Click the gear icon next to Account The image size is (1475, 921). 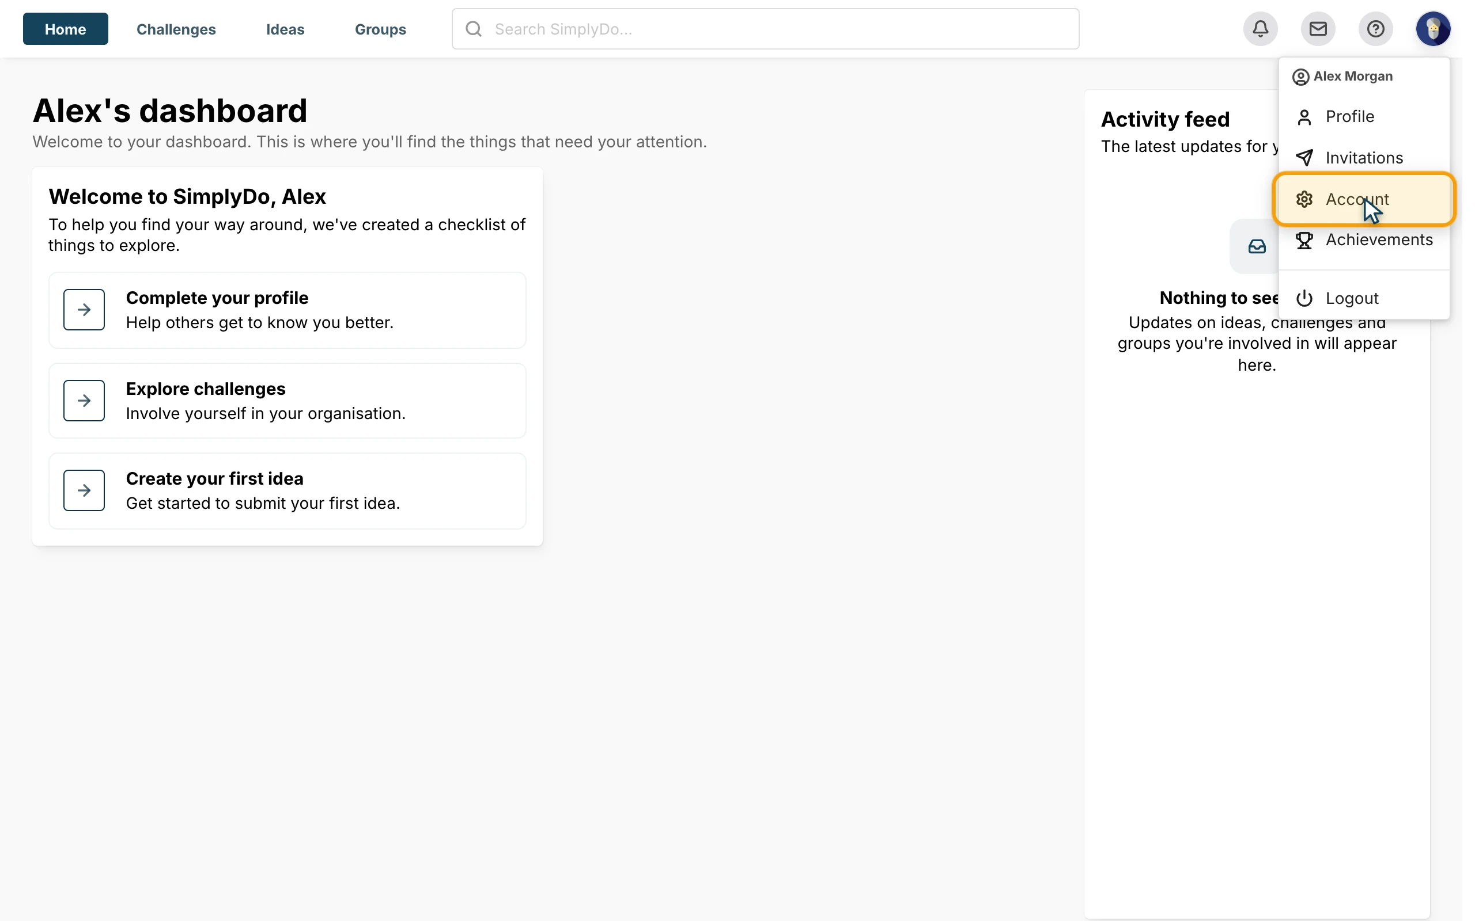point(1304,199)
